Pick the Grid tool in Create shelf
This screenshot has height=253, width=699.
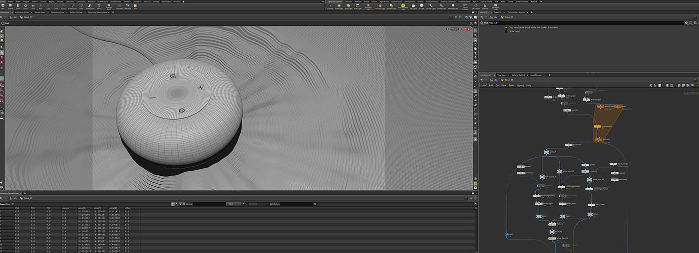(33, 6)
